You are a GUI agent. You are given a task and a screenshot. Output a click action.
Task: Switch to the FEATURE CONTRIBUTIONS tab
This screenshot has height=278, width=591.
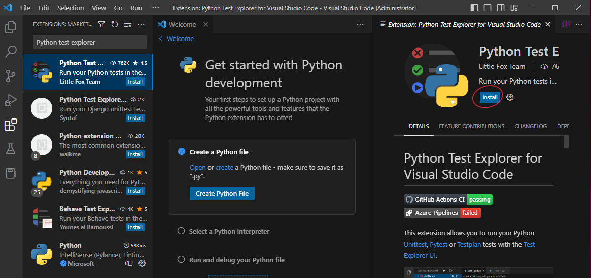coord(471,126)
